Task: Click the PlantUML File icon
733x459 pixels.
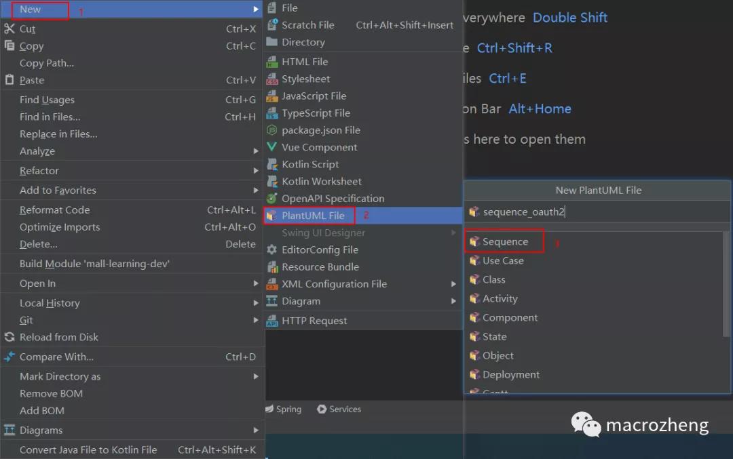Action: coord(271,215)
